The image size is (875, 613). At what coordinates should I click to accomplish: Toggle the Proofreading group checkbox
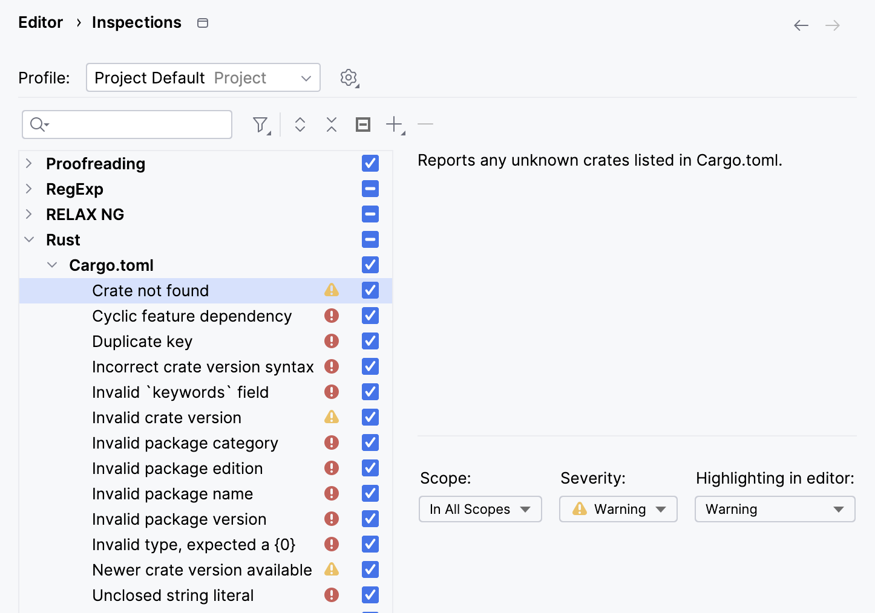click(x=370, y=163)
